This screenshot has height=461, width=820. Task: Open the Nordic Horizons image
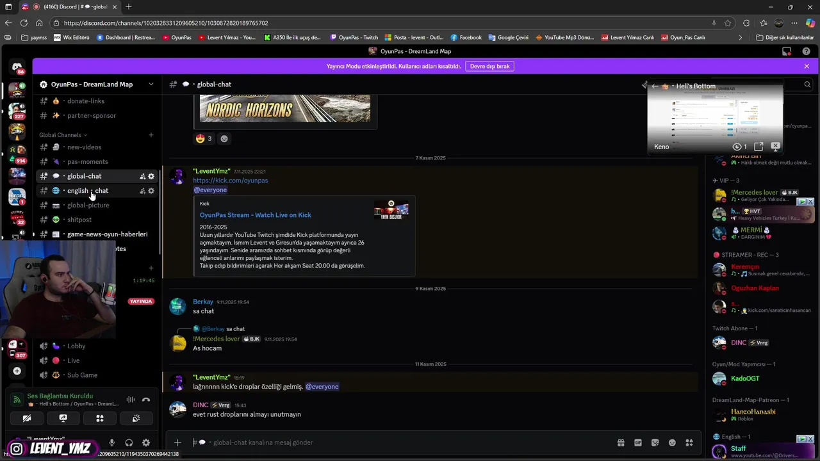285,108
